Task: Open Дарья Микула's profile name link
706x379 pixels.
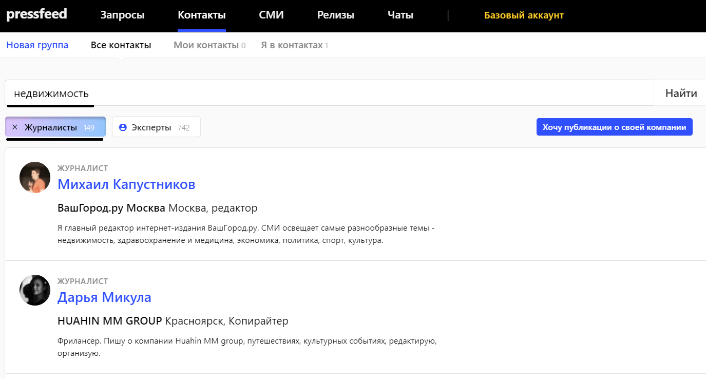Action: click(x=104, y=297)
